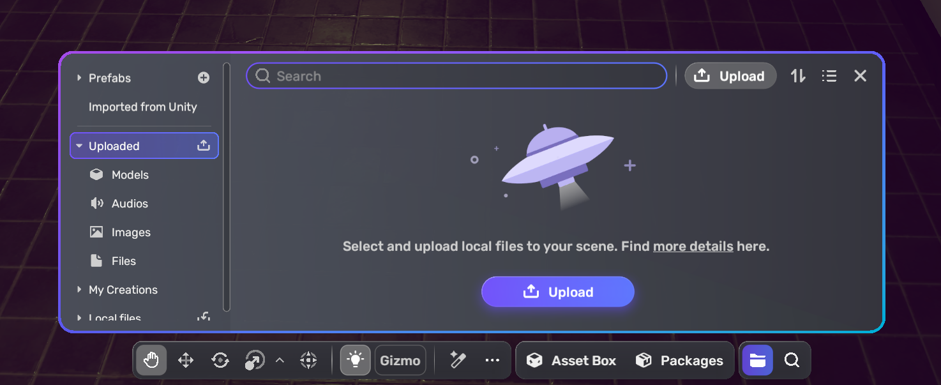Viewport: 941px width, 385px height.
Task: Open the Asset Box tab
Action: point(571,361)
